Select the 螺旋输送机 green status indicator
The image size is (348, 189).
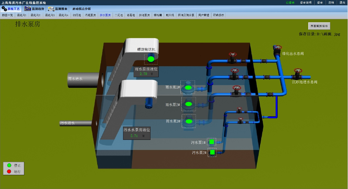point(151,59)
